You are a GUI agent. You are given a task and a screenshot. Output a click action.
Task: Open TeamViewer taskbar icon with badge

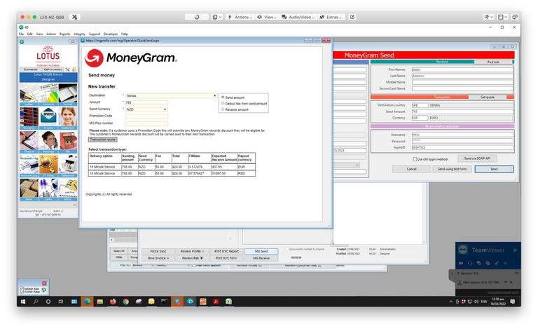click(177, 302)
